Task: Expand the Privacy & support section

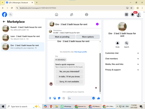Action: coord(122,70)
